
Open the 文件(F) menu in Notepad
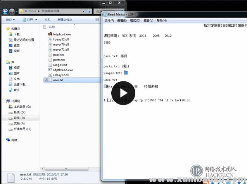pos(109,21)
